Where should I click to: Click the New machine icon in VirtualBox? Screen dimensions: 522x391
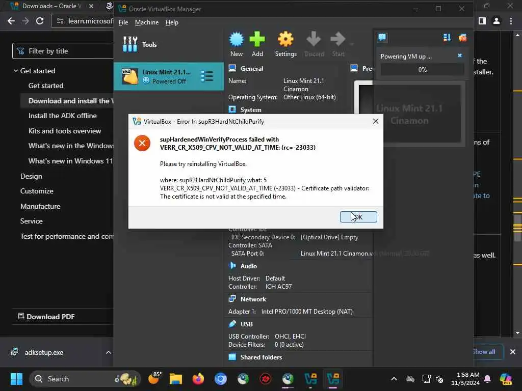(237, 39)
